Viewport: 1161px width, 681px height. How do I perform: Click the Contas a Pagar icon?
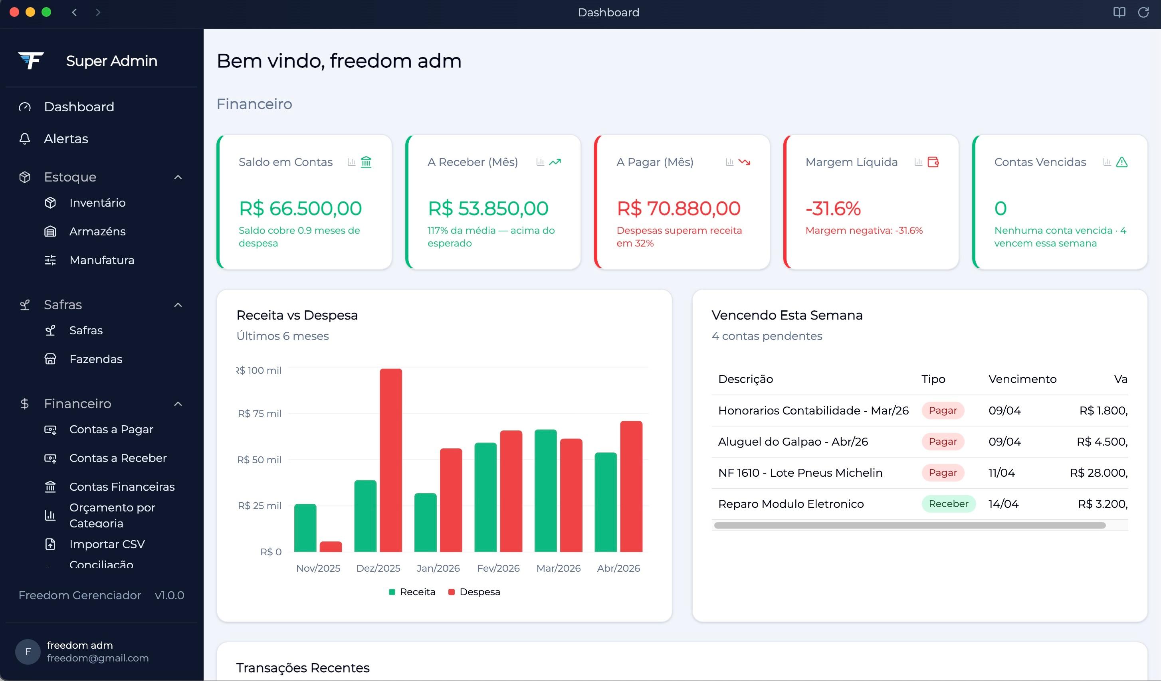coord(50,430)
